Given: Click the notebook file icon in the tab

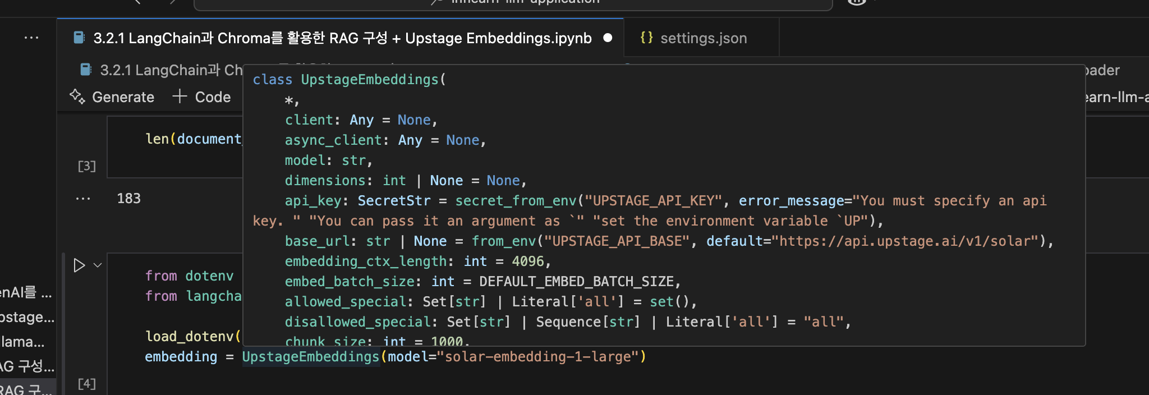Looking at the screenshot, I should click(x=80, y=38).
